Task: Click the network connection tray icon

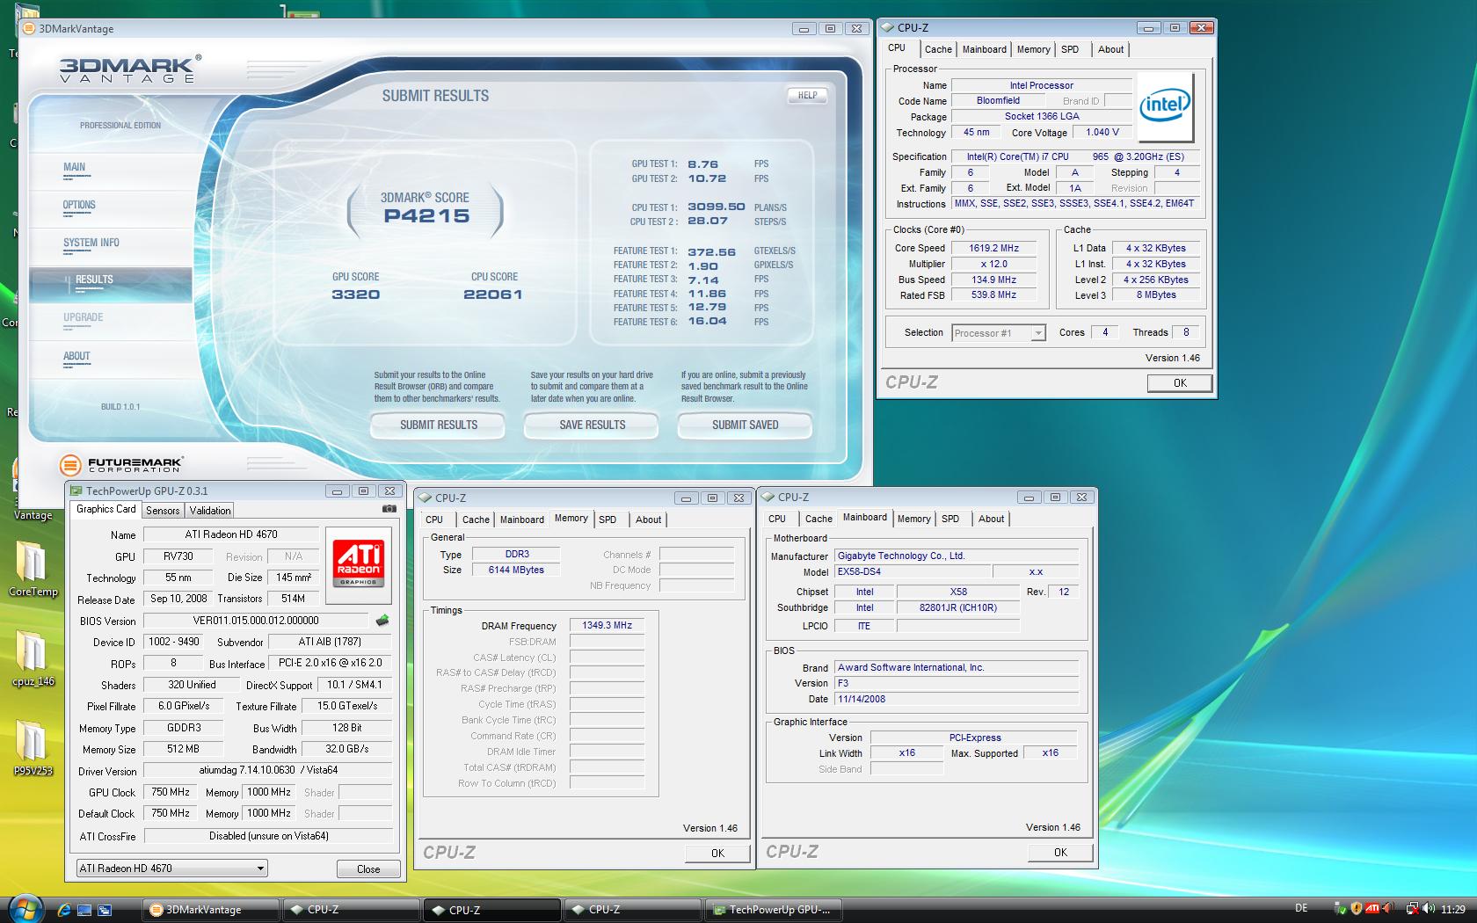Action: pos(1411,909)
